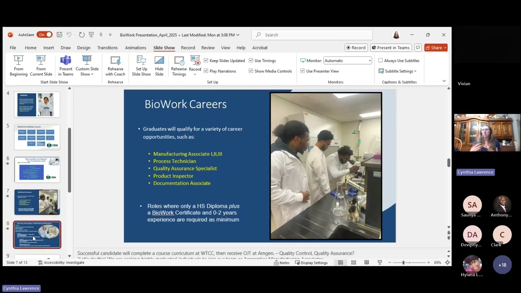This screenshot has width=521, height=293.
Task: Open the Share button dropdown
Action: click(445, 48)
